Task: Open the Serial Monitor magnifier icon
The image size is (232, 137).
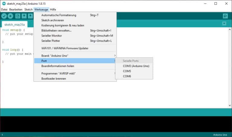Action: 225,16
